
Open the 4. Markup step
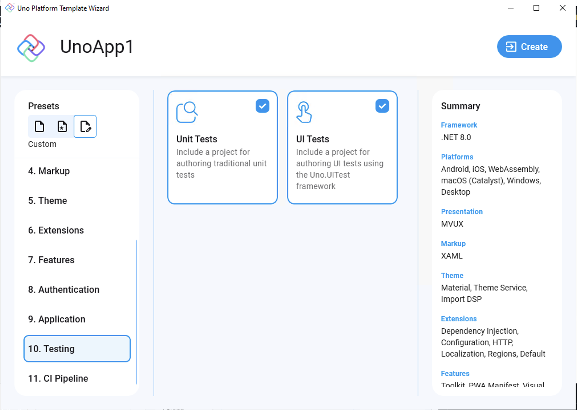(49, 171)
